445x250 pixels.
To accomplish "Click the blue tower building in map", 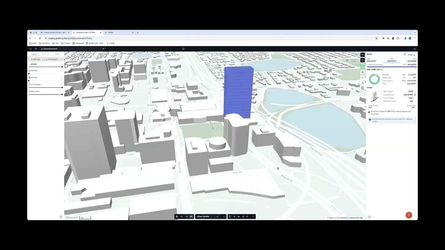I will (238, 92).
